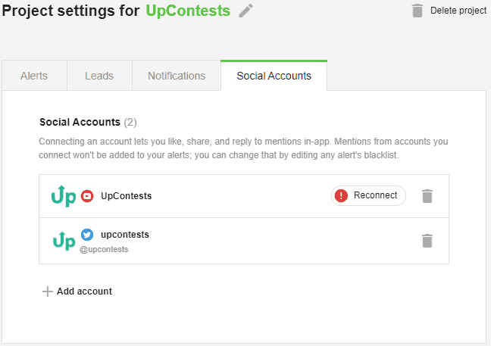The width and height of the screenshot is (491, 346).
Task: Click the Delete project text
Action: [x=458, y=11]
